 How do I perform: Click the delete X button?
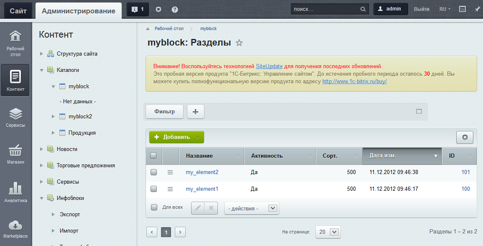pyautogui.click(x=211, y=208)
